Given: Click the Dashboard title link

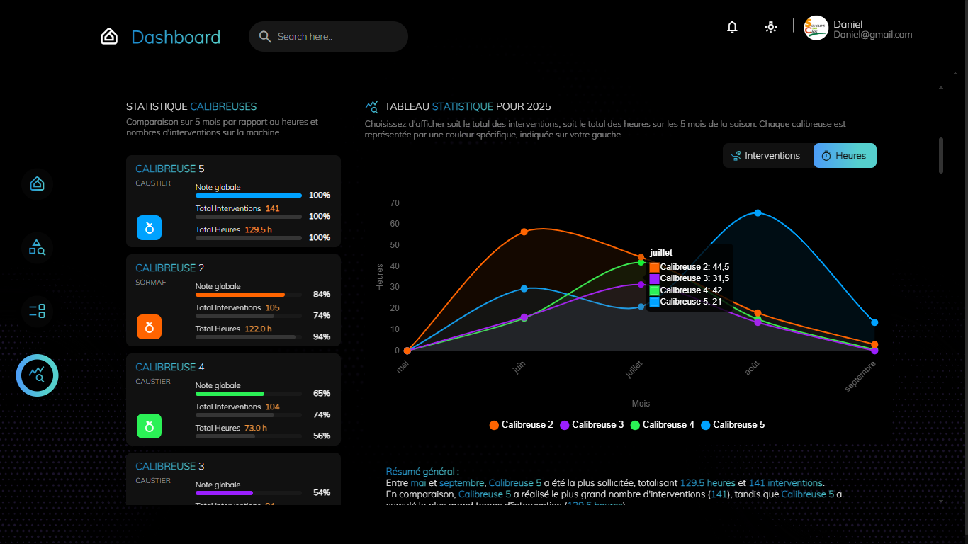Looking at the screenshot, I should pyautogui.click(x=176, y=37).
